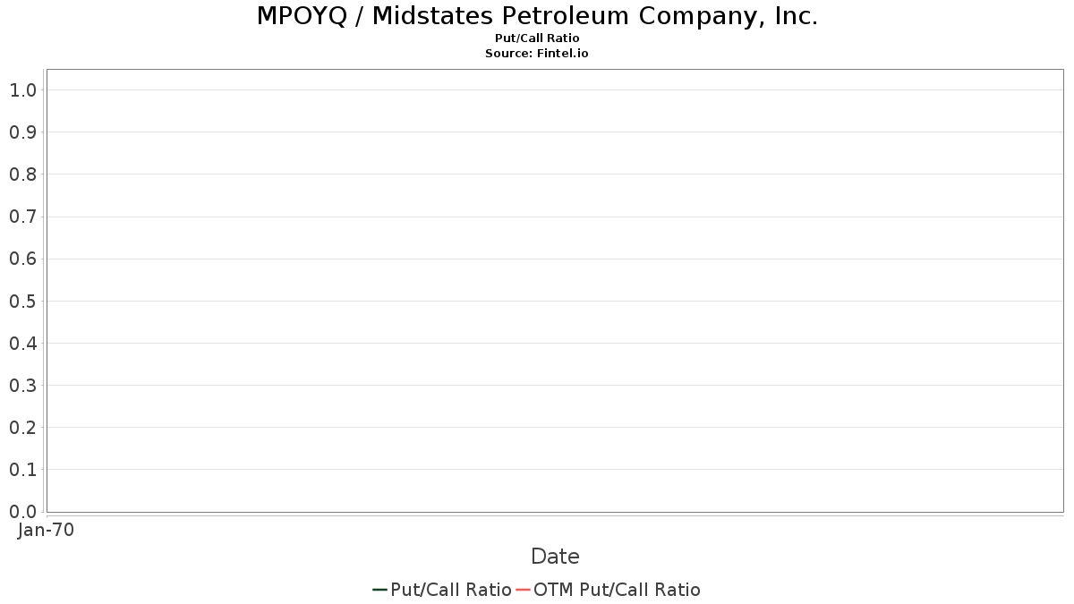Select the Jan-70 x-axis tick label

pos(46,530)
